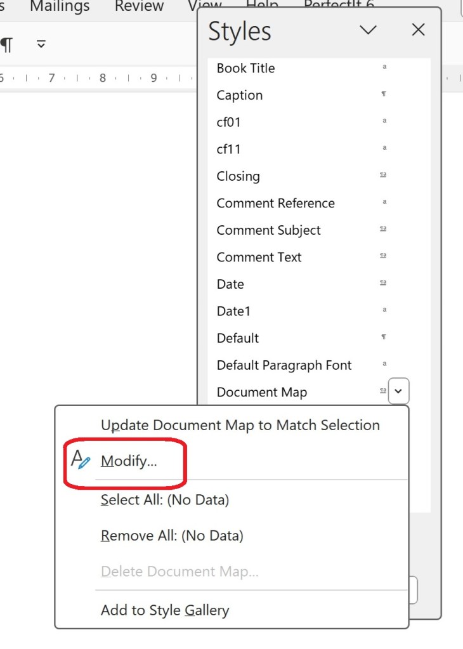Select Update Document Map to Match Selection
The height and width of the screenshot is (649, 463).
tap(240, 425)
